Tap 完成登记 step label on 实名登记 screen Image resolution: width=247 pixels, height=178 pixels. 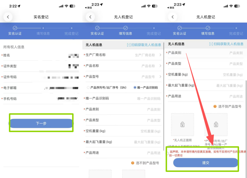pyautogui.click(x=72, y=33)
